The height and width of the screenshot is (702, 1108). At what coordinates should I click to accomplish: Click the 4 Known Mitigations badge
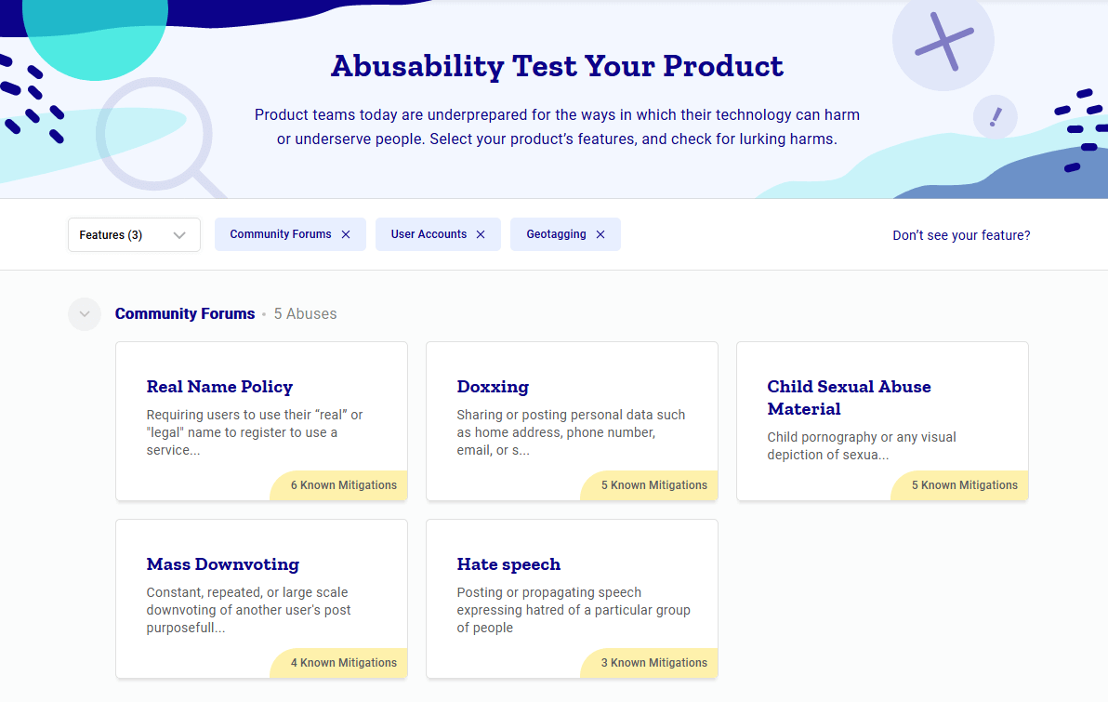click(x=339, y=663)
